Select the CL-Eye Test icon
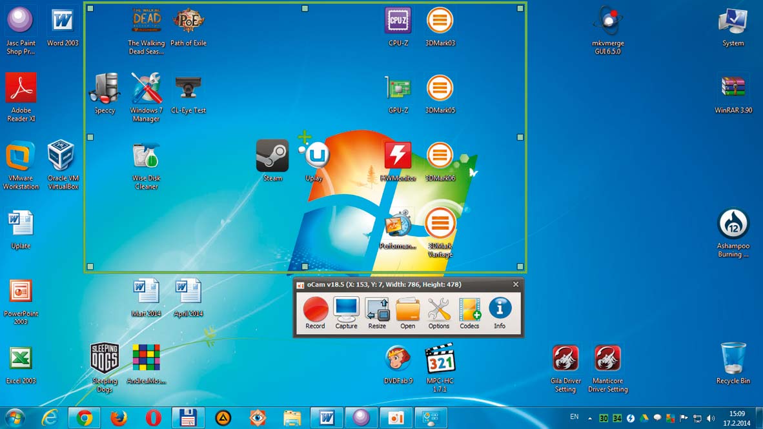 pos(188,94)
